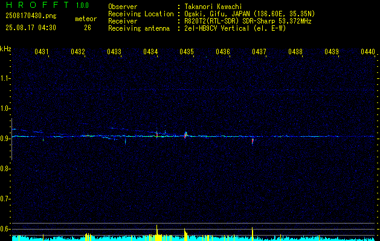Image resolution: width=380 pixels, height=241 pixels.
Task: Click the 0434 time axis marker
Action: pyautogui.click(x=150, y=51)
